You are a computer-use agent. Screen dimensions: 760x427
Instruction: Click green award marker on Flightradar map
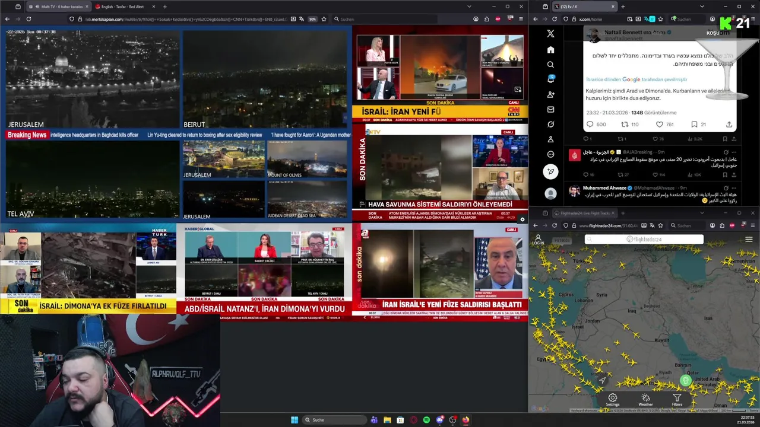click(686, 381)
